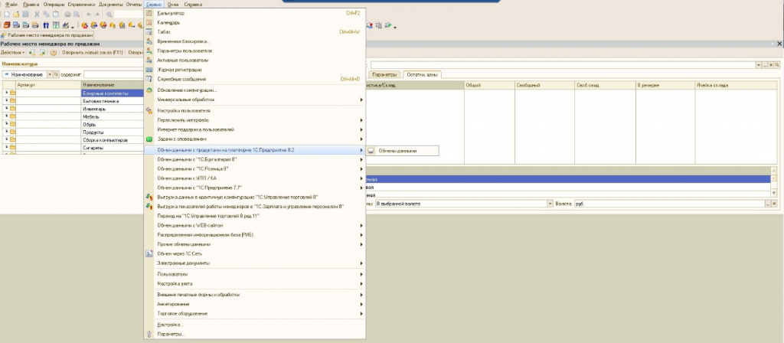Open the Справка menu

point(194,5)
